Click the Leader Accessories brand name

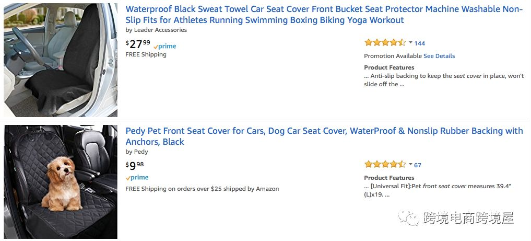pos(160,30)
